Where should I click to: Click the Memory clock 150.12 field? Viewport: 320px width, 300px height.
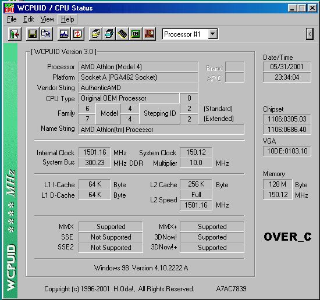278,195
